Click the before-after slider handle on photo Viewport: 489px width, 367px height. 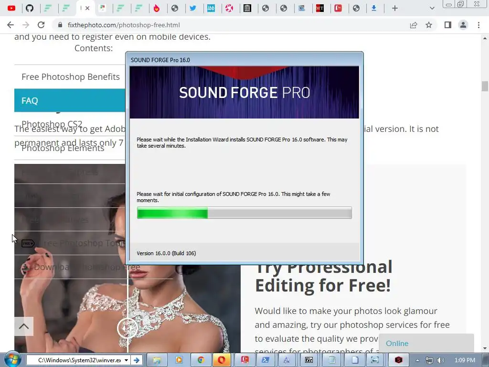127,328
